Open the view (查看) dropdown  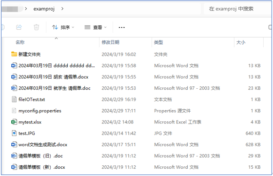click(96, 27)
